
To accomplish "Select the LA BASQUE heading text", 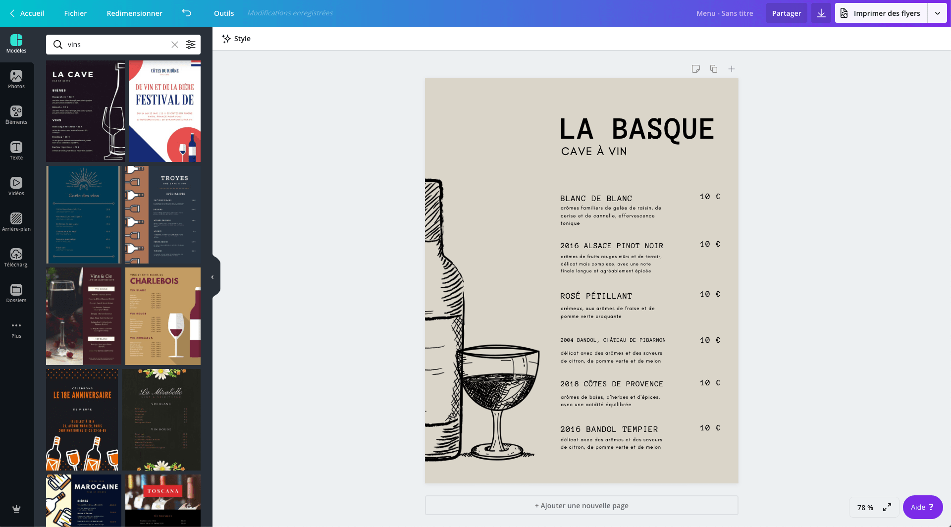I will pos(637,129).
